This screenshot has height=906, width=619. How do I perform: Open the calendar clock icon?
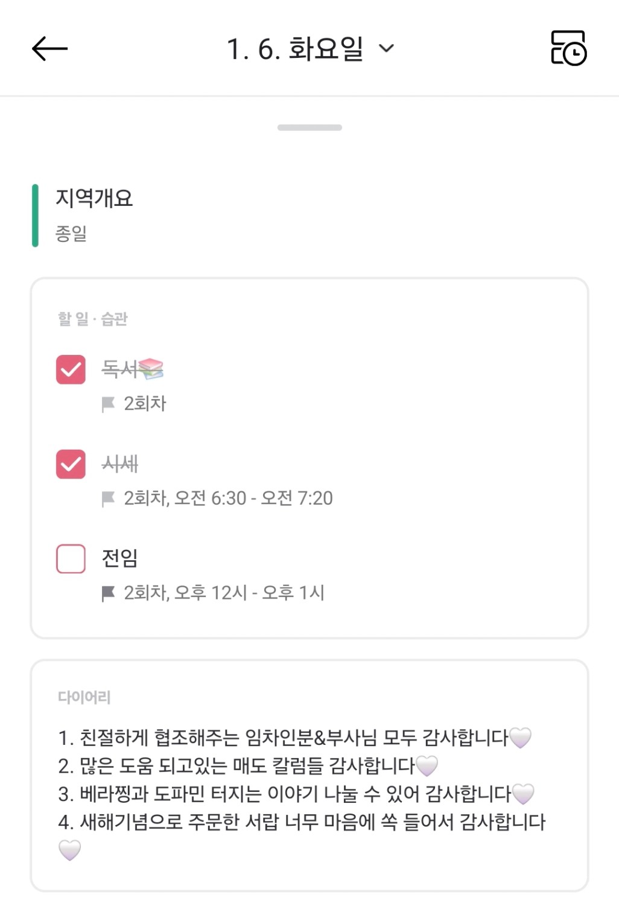[x=568, y=48]
